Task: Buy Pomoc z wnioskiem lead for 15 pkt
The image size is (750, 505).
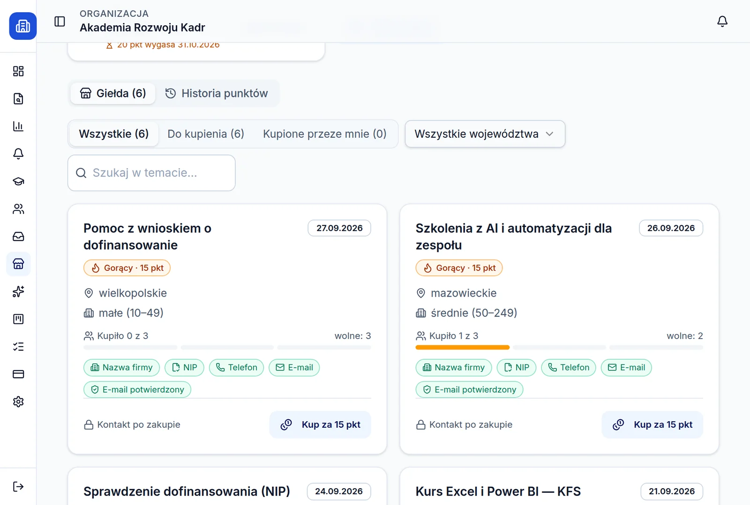Action: 320,425
